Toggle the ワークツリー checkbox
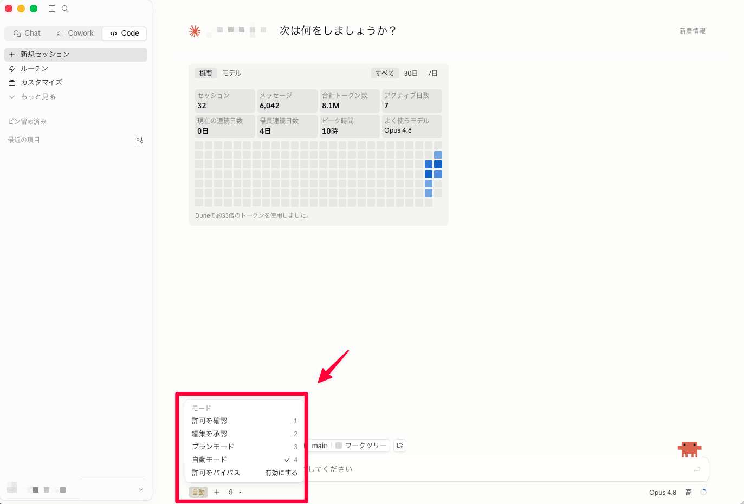Image resolution: width=744 pixels, height=504 pixels. (339, 446)
